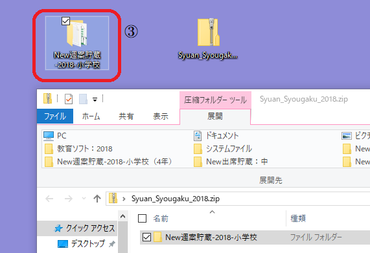Switch to the 表示 ribbon tab
Image resolution: width=370 pixels, height=253 pixels.
pyautogui.click(x=161, y=116)
